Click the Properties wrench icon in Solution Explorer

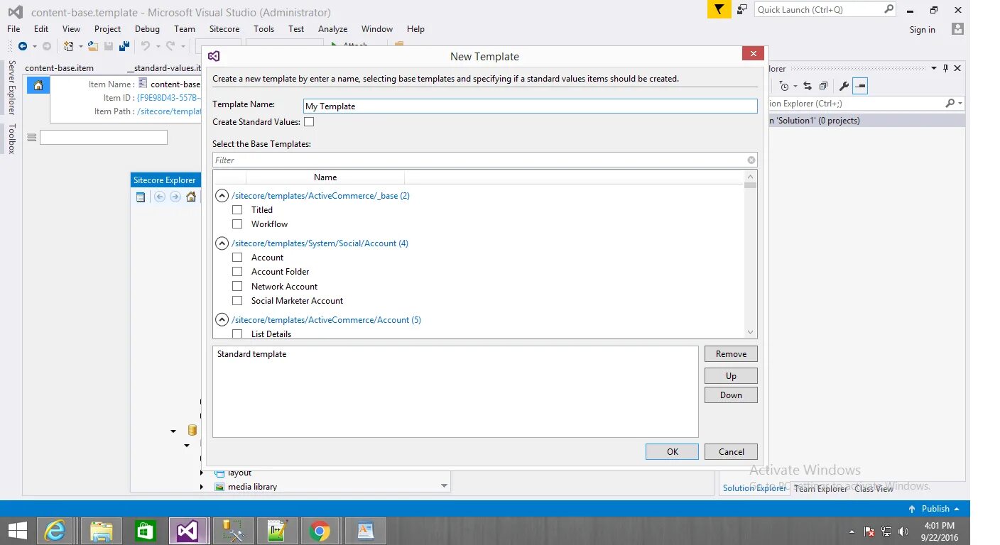pos(844,86)
